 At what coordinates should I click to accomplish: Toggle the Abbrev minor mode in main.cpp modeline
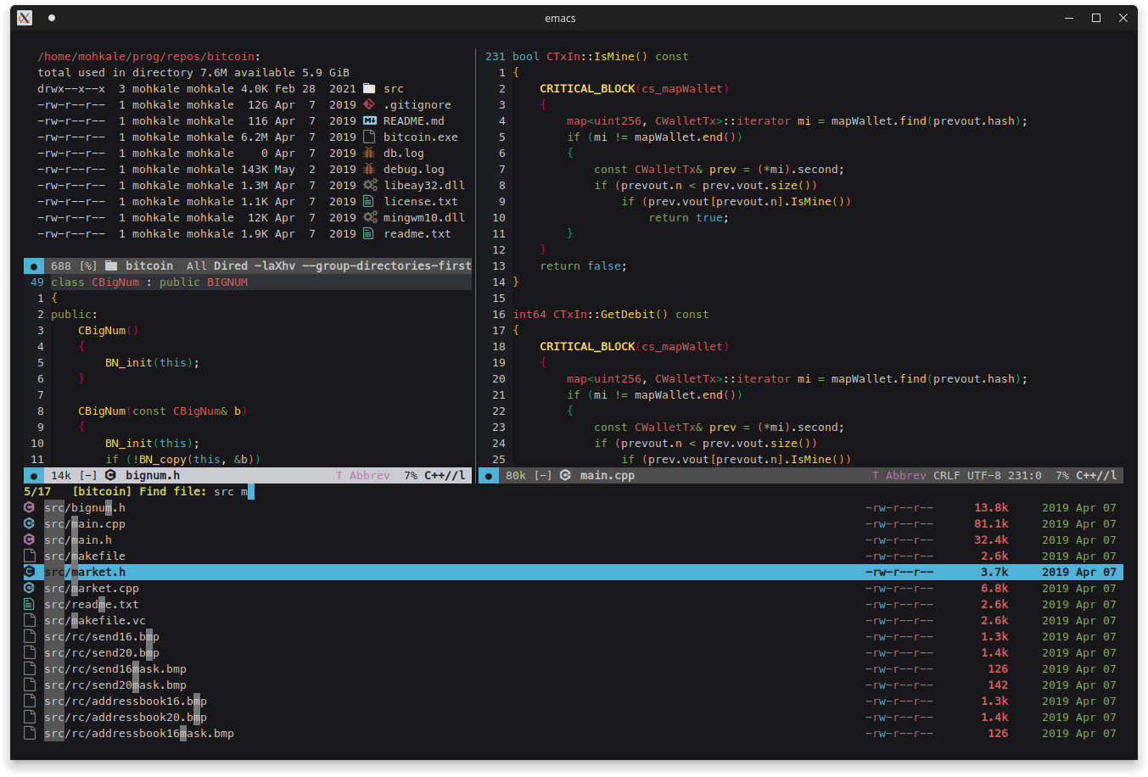tap(905, 475)
